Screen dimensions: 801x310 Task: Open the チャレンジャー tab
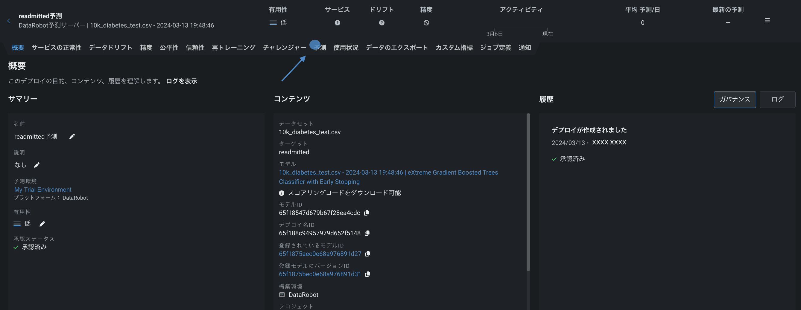pos(284,48)
